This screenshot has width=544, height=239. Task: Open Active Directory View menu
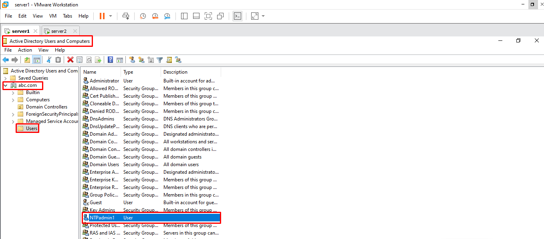[x=43, y=50]
